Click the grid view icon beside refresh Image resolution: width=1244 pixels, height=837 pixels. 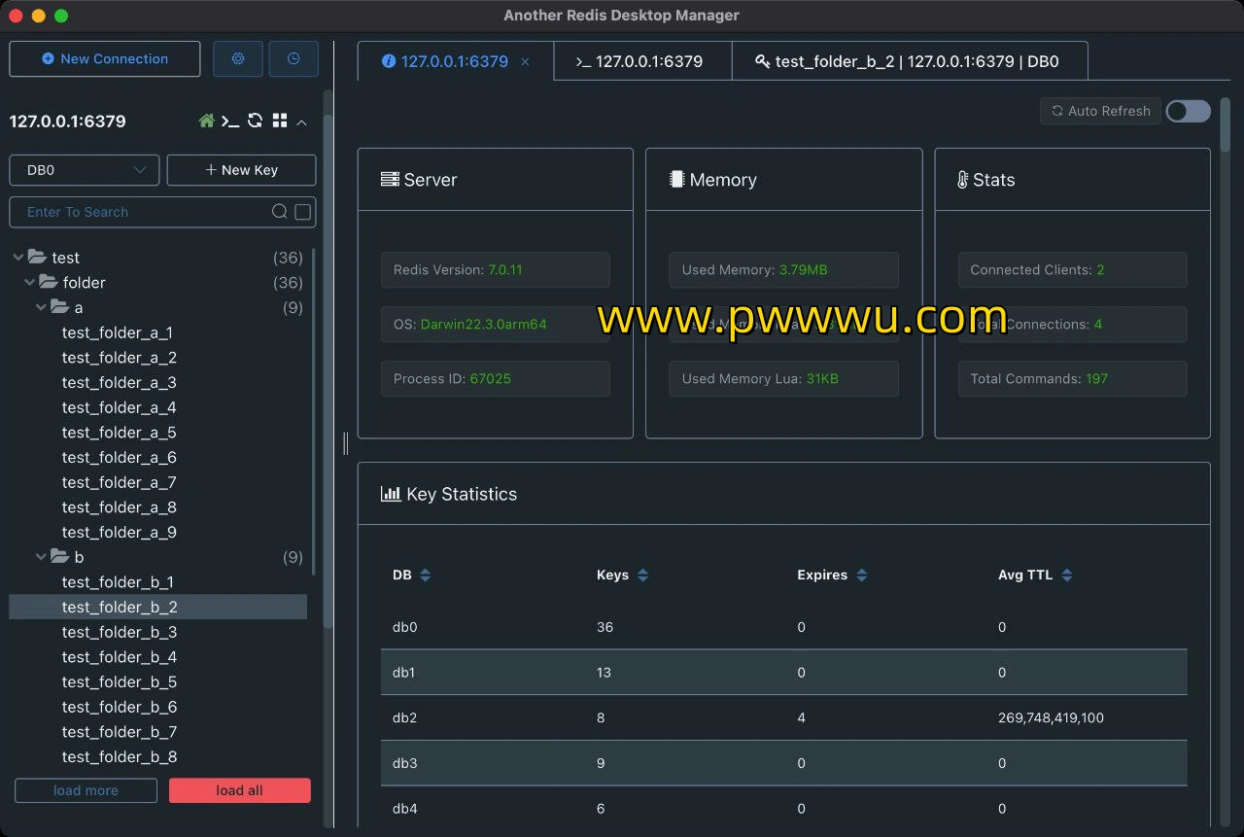pyautogui.click(x=280, y=121)
